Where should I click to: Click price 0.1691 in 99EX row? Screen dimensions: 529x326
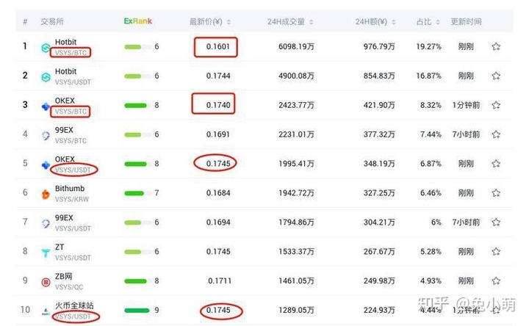(x=218, y=134)
